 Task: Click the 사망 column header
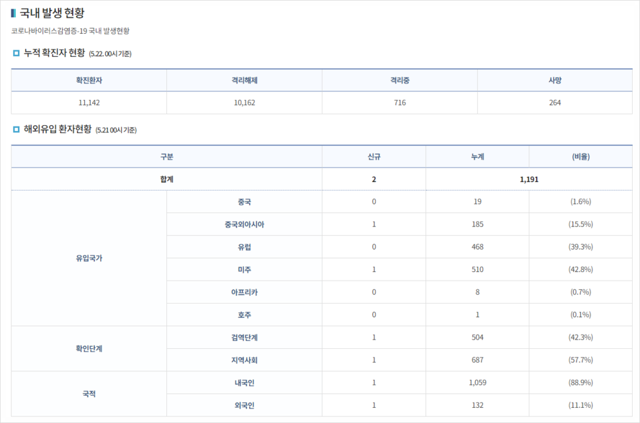tap(555, 80)
